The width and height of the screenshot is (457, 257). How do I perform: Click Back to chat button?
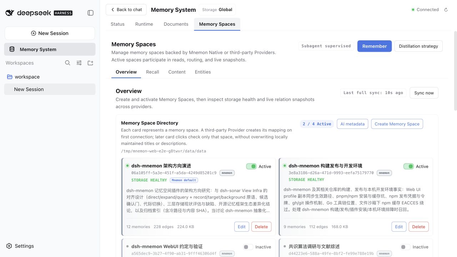[x=126, y=10]
